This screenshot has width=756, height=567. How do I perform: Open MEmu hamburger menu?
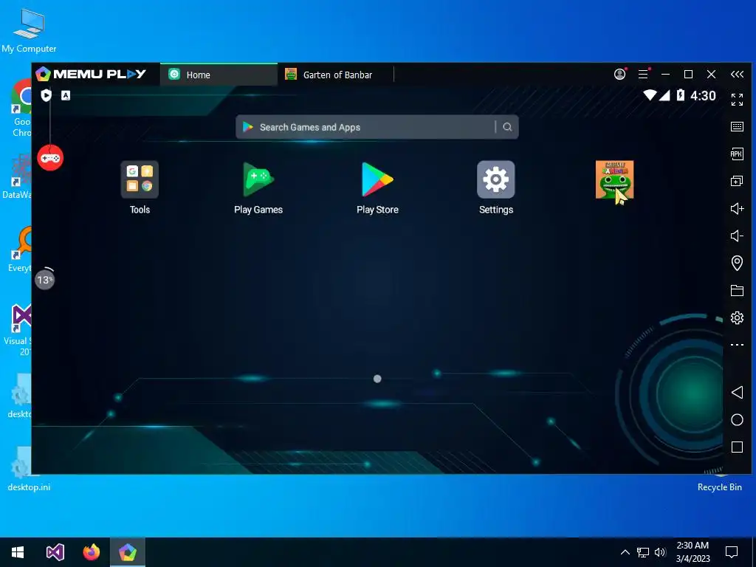(643, 74)
